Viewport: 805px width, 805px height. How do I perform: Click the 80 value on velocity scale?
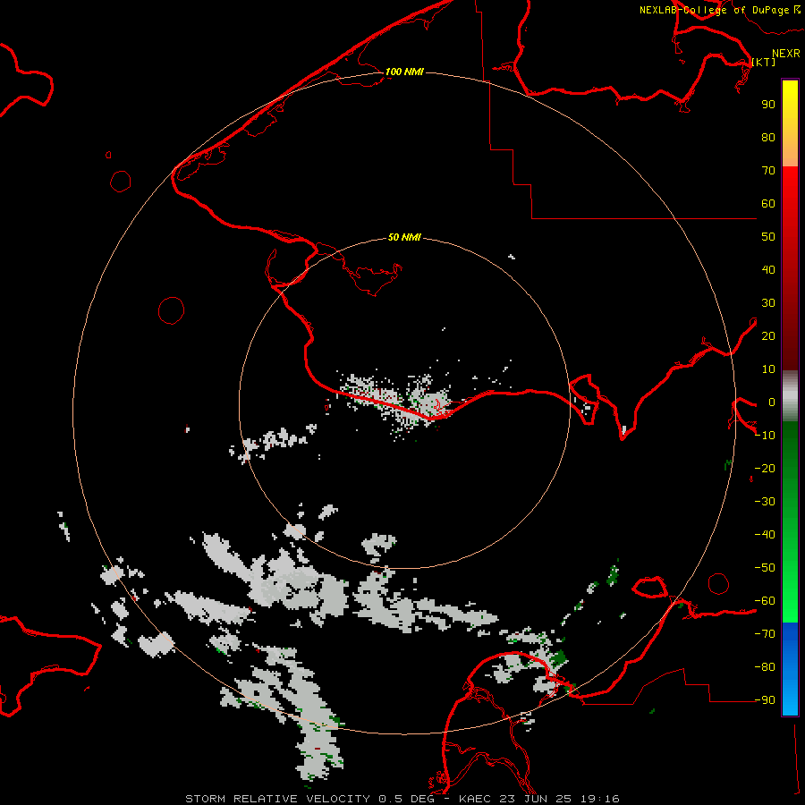pos(768,137)
